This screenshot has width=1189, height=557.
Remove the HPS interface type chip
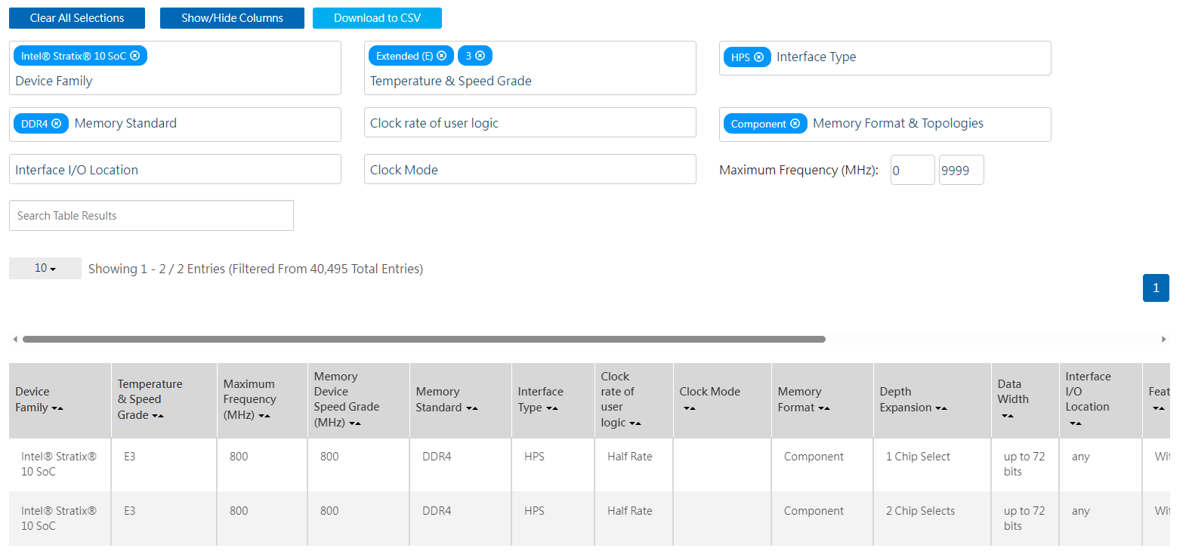(x=759, y=57)
